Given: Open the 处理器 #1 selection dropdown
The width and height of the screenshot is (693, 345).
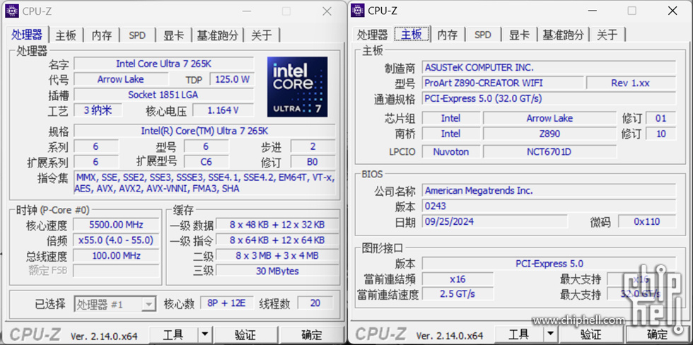Looking at the screenshot, I should point(115,304).
